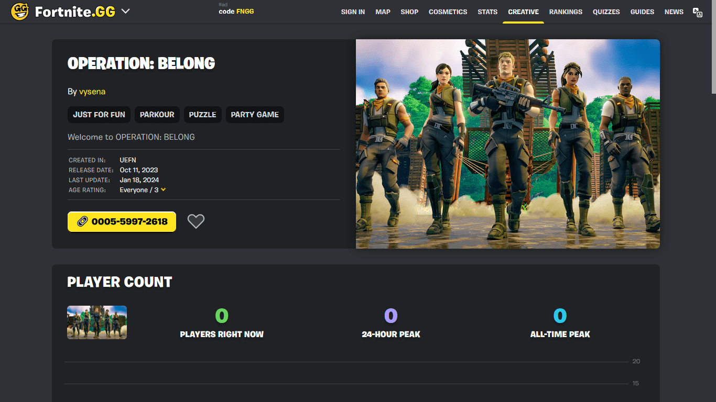Click the 24-HOUR PEAK value
The width and height of the screenshot is (716, 402).
point(391,316)
